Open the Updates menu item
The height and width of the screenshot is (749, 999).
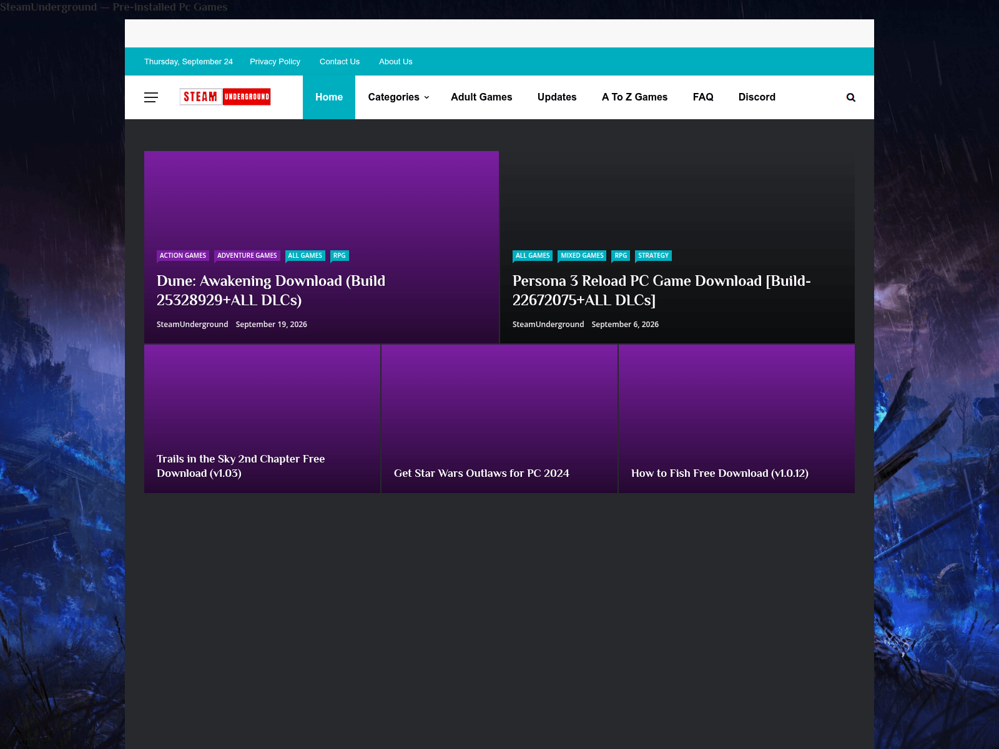point(557,97)
